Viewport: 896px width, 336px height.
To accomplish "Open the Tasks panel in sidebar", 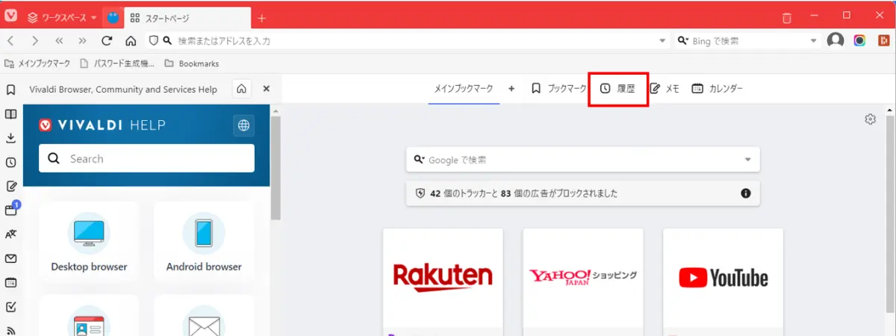I will (x=11, y=306).
